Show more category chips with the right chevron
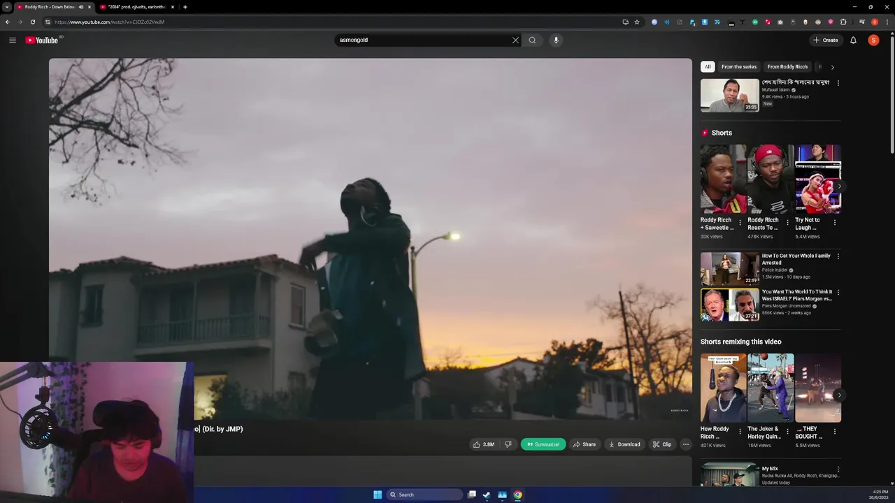This screenshot has width=895, height=503. pos(832,67)
